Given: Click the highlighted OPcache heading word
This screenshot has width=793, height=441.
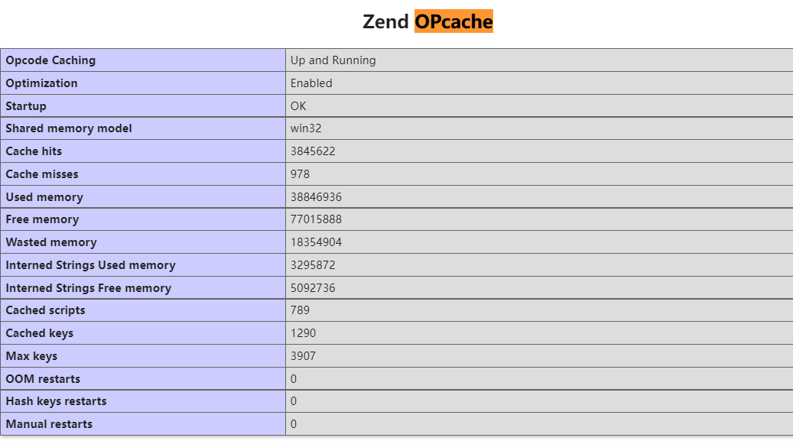Looking at the screenshot, I should click(x=453, y=21).
